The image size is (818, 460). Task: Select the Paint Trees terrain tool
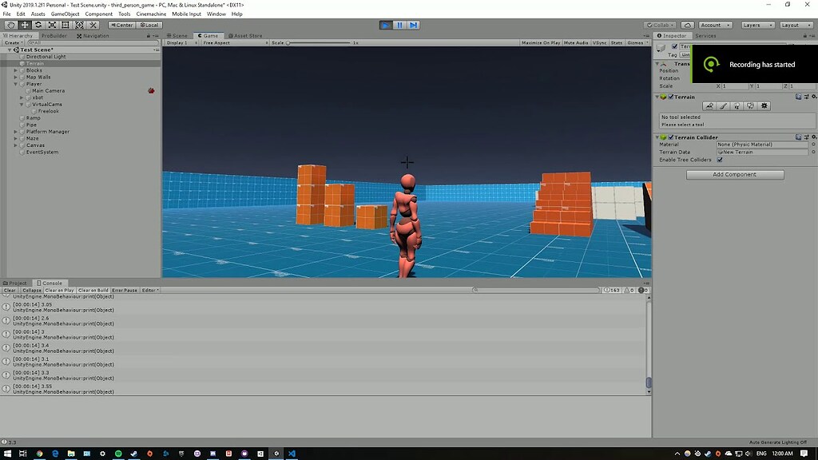click(x=737, y=106)
